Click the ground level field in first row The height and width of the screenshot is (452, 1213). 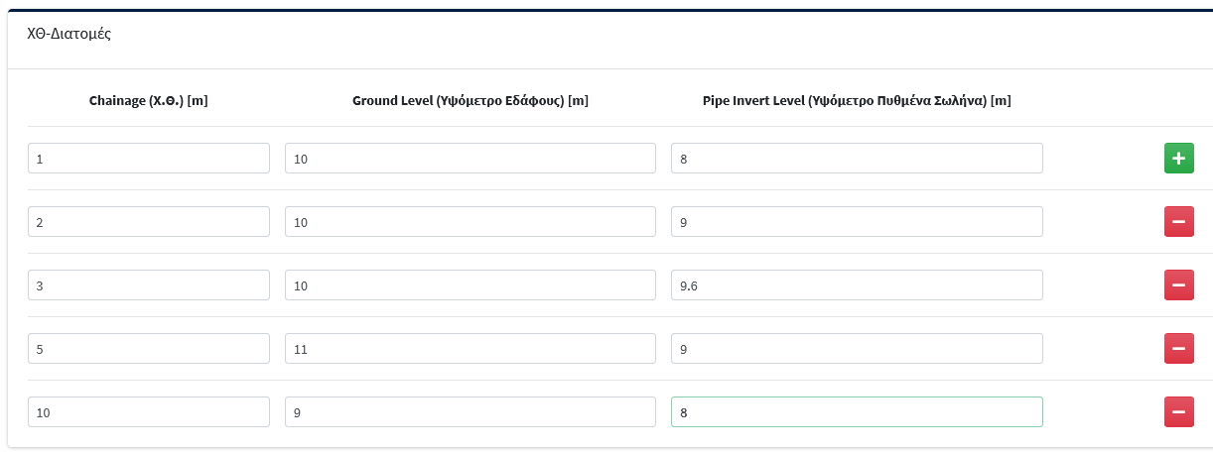[x=470, y=159]
